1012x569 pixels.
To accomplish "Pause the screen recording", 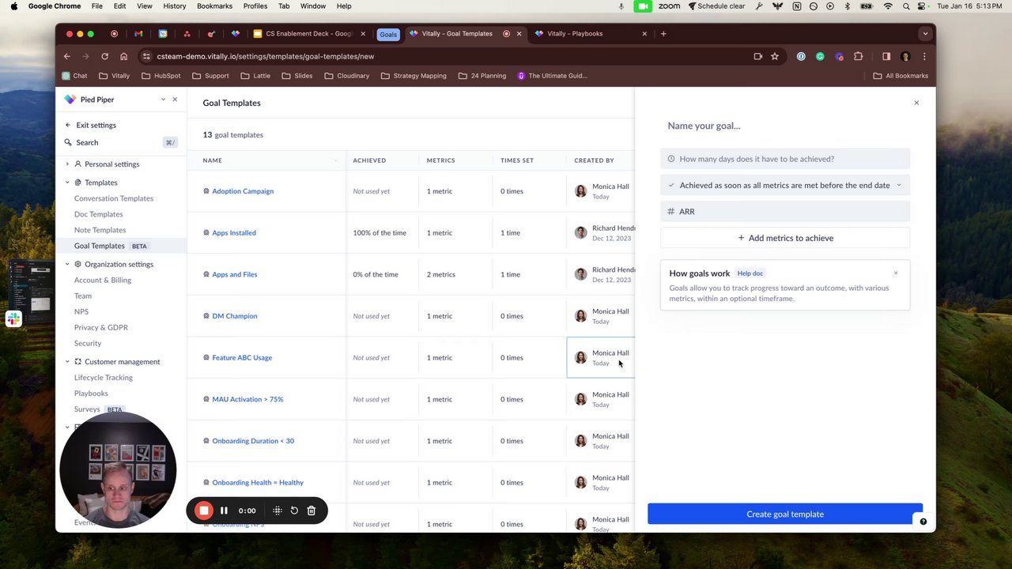I will point(224,511).
